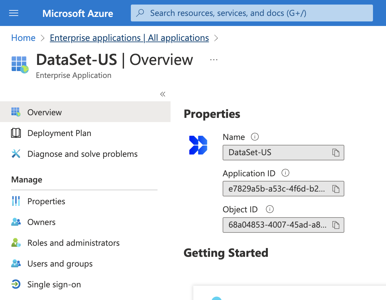
Task: Copy the Name field value
Action: (x=336, y=153)
